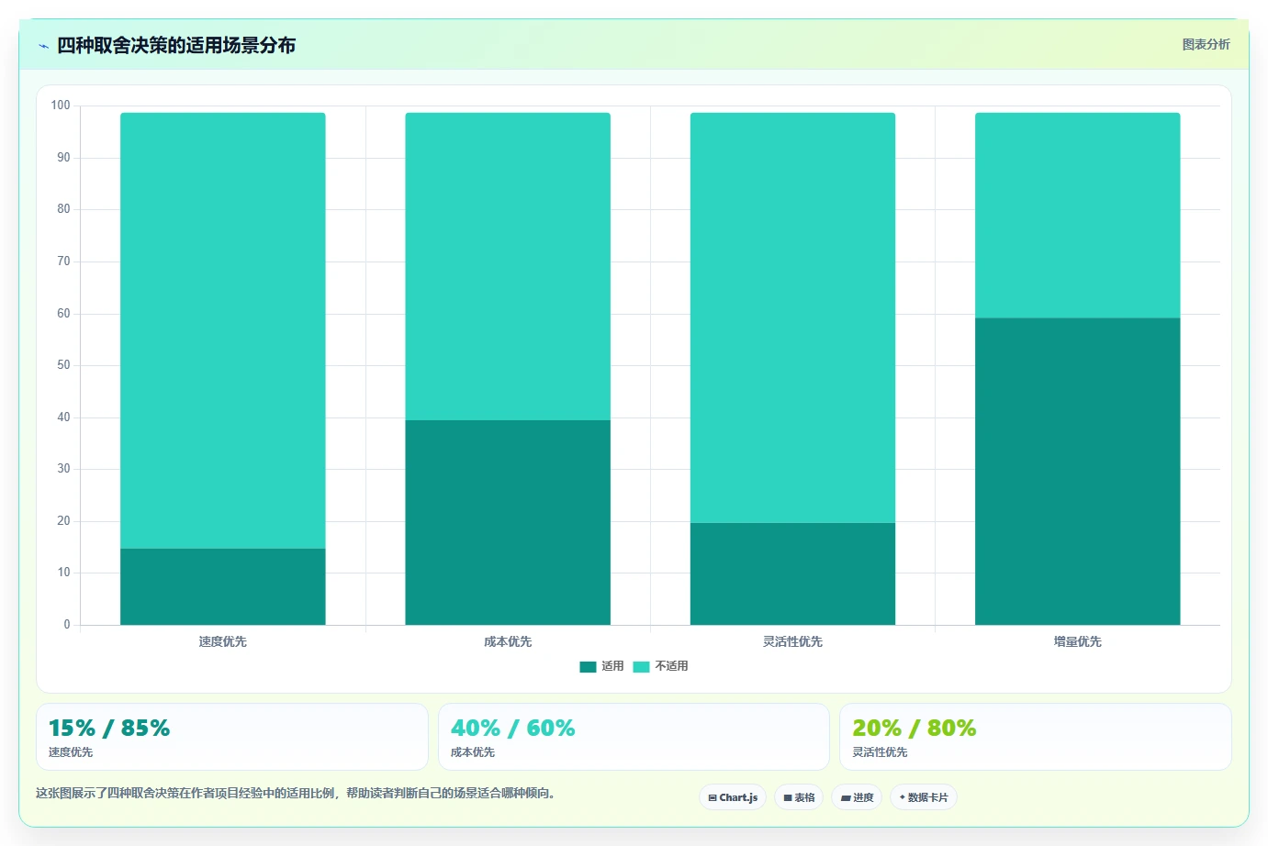Click the y-axis value 100
This screenshot has height=846, width=1268.
(61, 106)
